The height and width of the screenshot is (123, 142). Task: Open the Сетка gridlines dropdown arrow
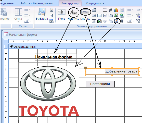pos(18,22)
